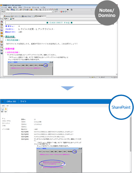Click the scroll-down arrow in Notes document
Screen dimensions: 134x173
(x=117, y=74)
